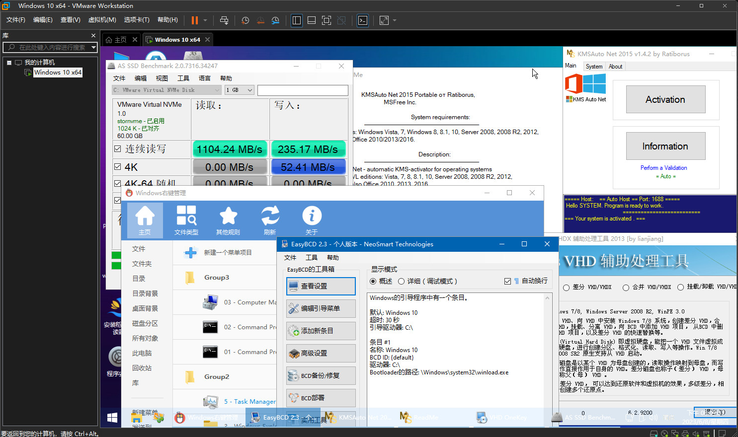Screen dimensions: 738x437
Task: Open the 视图 menu in AS SSD Benchmark
Action: tap(162, 78)
